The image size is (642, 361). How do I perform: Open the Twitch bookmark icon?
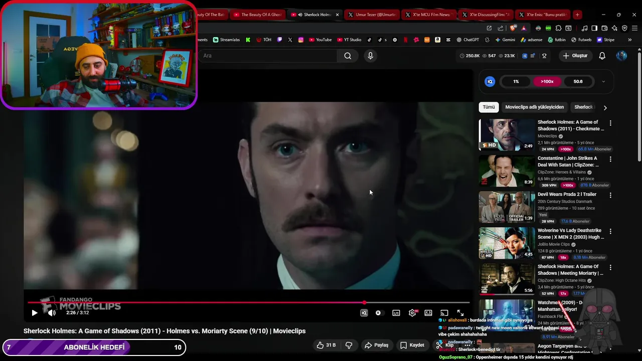coord(279,40)
